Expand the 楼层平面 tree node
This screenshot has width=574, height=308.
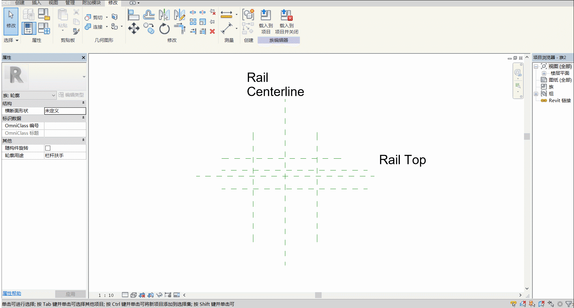544,73
